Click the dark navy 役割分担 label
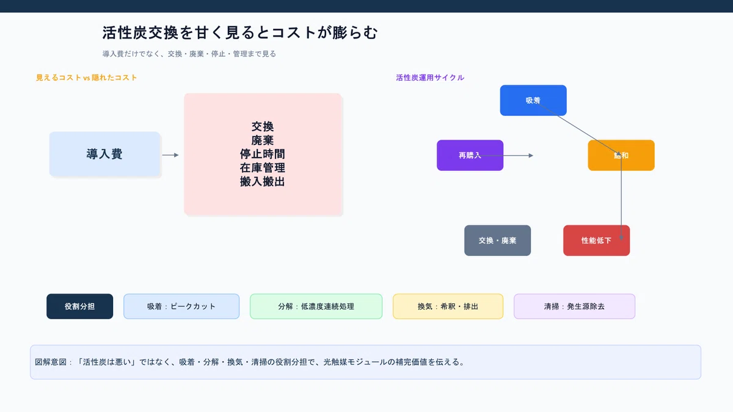This screenshot has height=412, width=733. [x=80, y=306]
